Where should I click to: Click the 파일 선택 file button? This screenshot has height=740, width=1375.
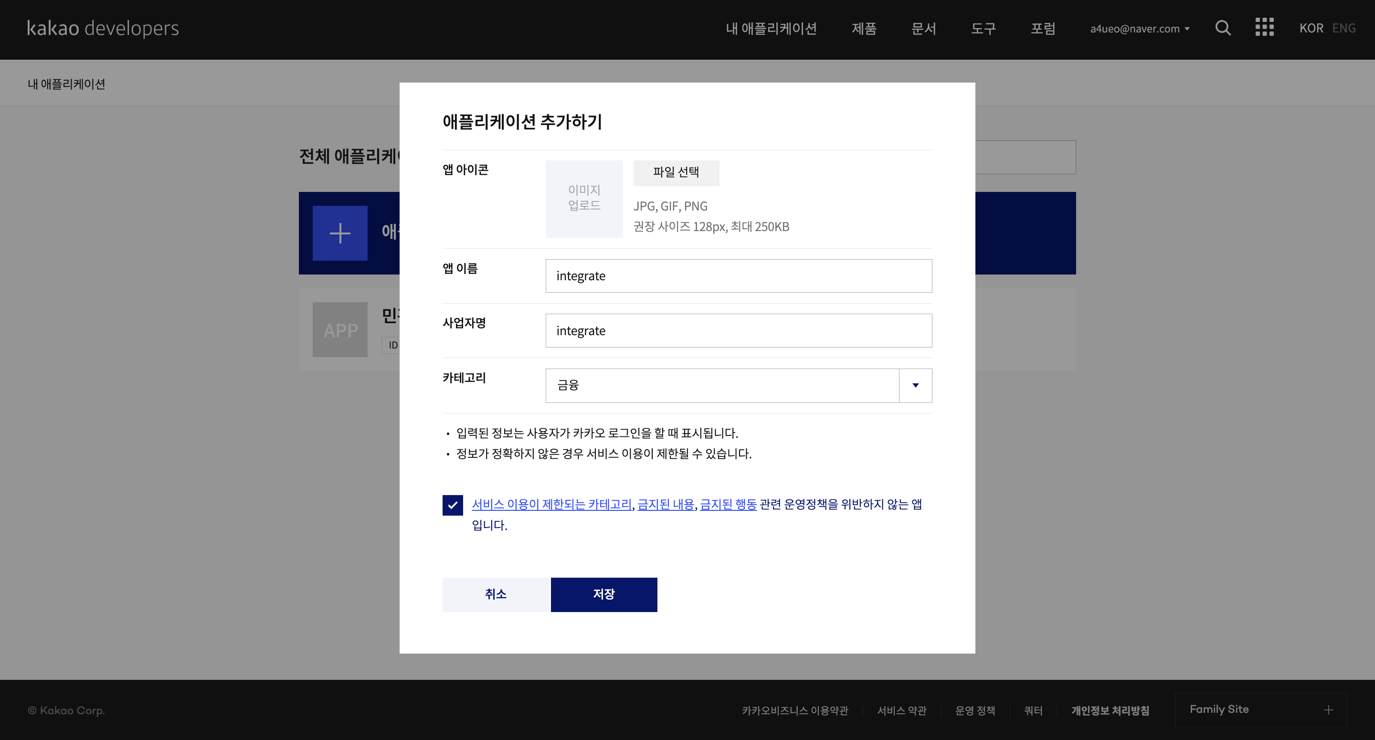(676, 172)
